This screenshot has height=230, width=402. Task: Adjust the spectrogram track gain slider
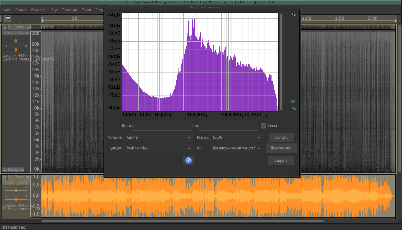pyautogui.click(x=16, y=41)
